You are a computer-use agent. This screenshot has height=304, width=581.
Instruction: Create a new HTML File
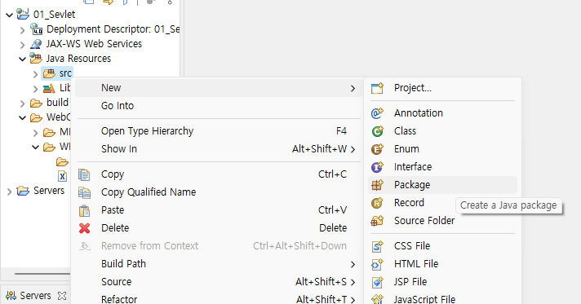pyautogui.click(x=442, y=264)
